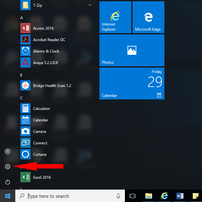Expand the 7-Zip folder chevron
Screen dimensions: 202x202
click(x=90, y=5)
